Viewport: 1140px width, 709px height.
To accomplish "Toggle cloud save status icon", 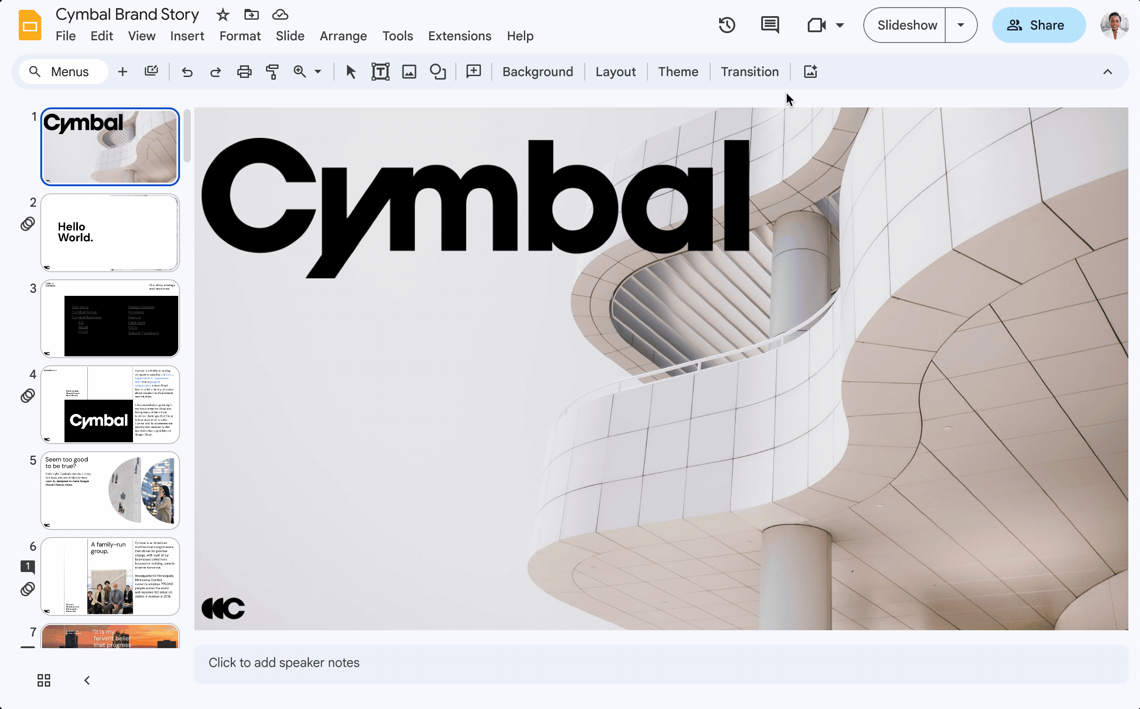I will 279,15.
